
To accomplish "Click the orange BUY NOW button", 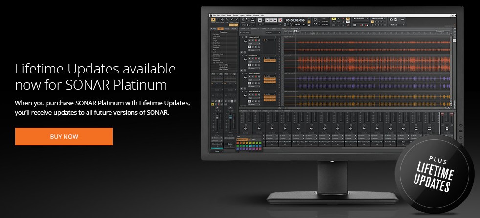I will click(x=64, y=137).
